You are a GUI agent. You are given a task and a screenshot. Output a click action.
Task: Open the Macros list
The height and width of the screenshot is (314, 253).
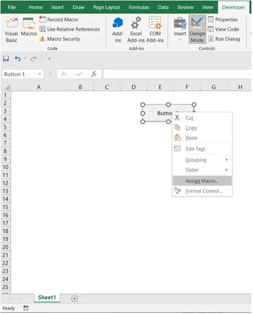click(29, 27)
